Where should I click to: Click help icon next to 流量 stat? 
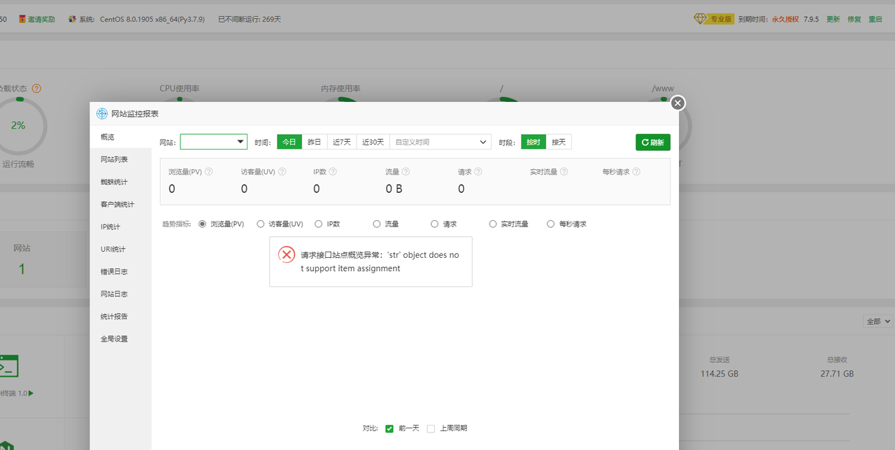pyautogui.click(x=406, y=171)
